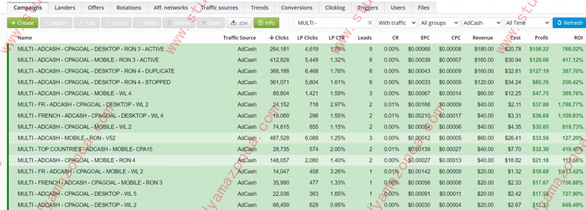This screenshot has height=210, width=586.
Task: Select campaign DESKTOP - RON 4 - STOPPED
Action: point(94,82)
